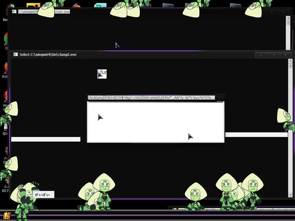Click 'Select C:\mingw64\bin\clangd.exe' title text
This screenshot has height=221, width=295.
(48, 54)
